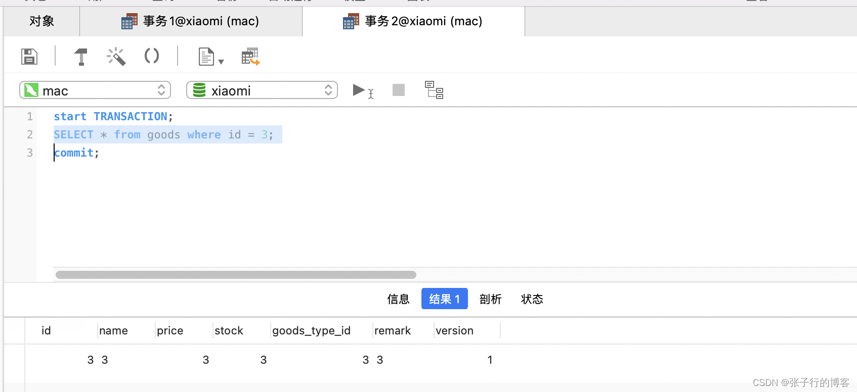Click the horizontal scrollbar of the editor
Viewport: 857px width, 392px height.
[x=236, y=275]
